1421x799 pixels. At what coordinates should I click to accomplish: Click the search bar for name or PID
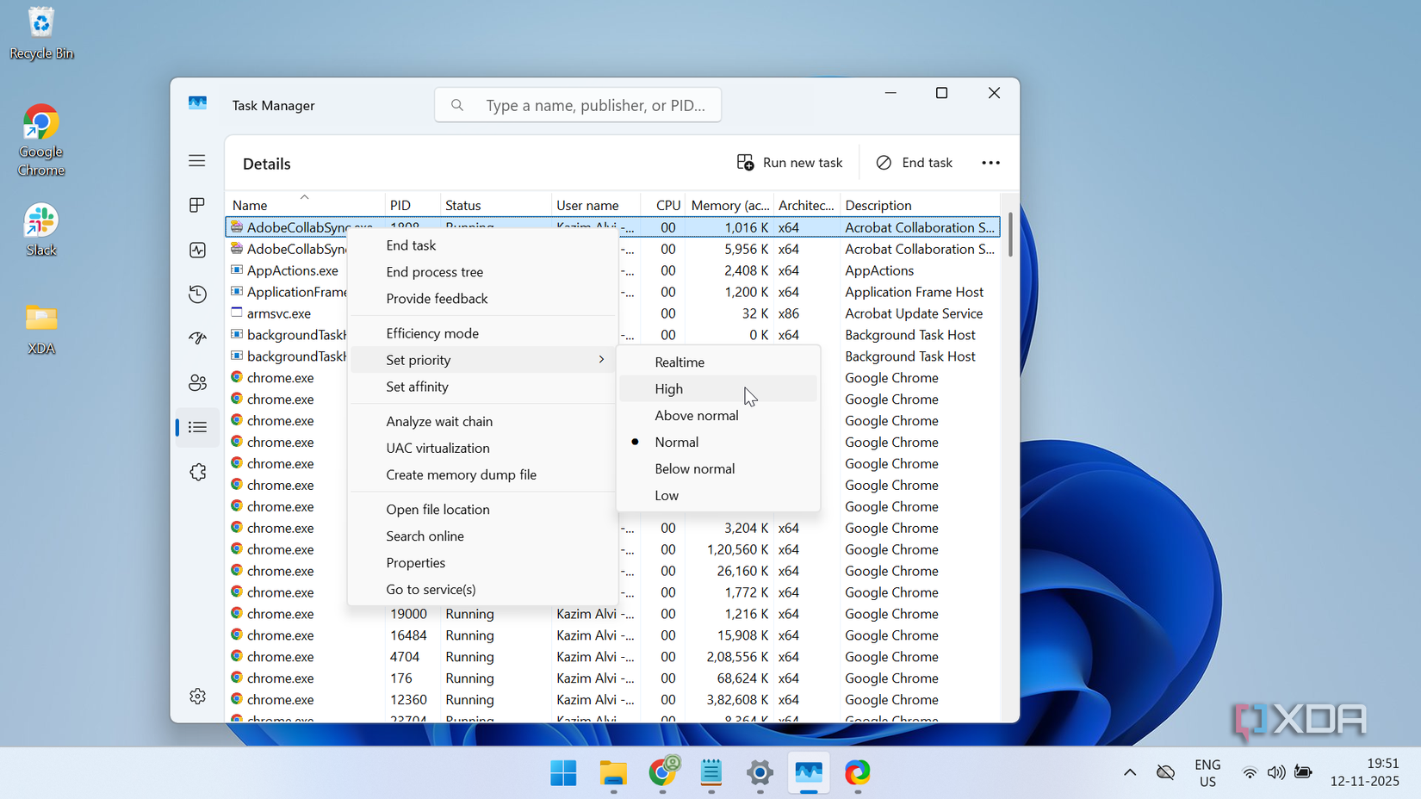pos(577,104)
